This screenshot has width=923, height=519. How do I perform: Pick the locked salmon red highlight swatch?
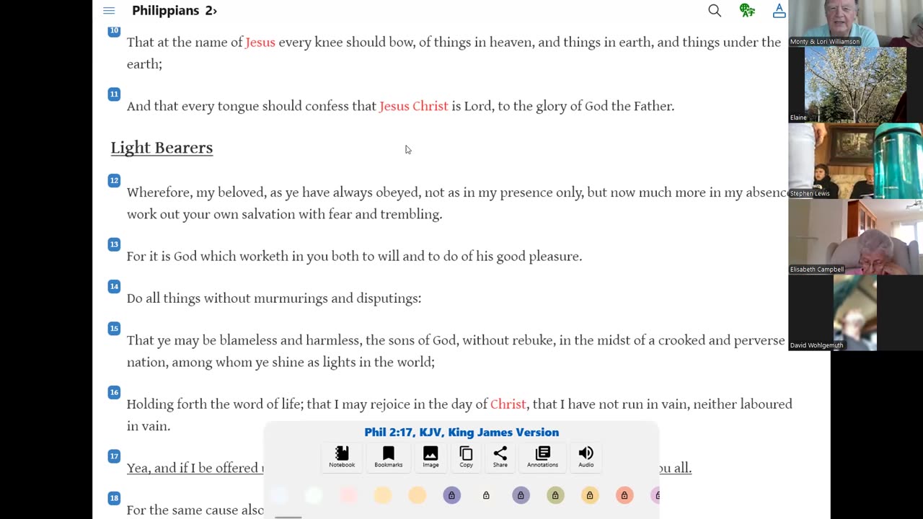click(x=624, y=495)
